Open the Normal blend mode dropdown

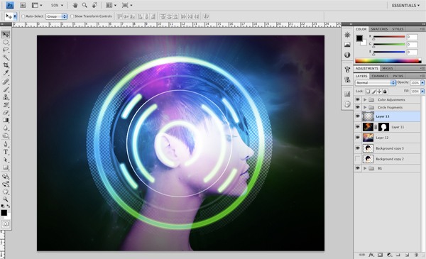(375, 82)
